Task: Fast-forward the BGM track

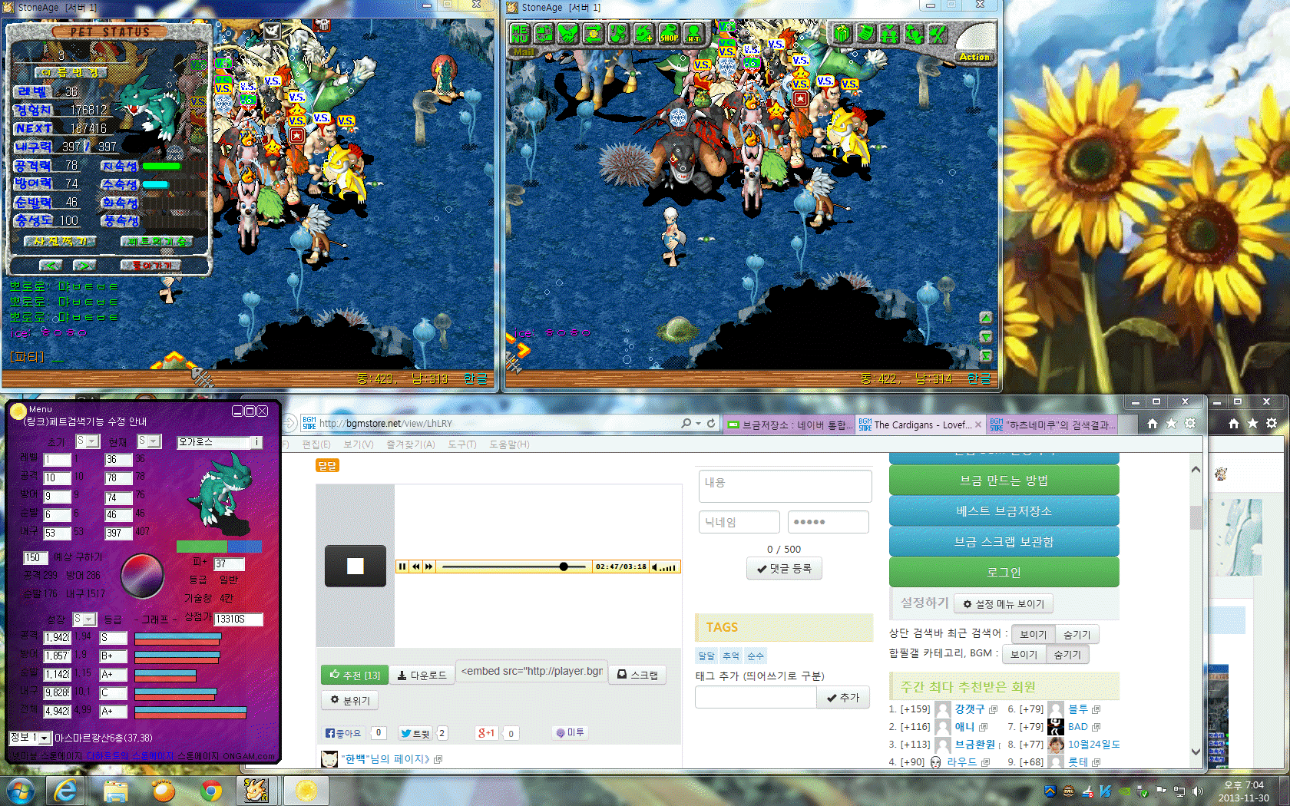Action: (428, 567)
